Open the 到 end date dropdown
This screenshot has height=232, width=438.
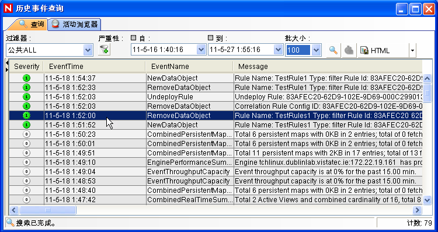(x=278, y=50)
